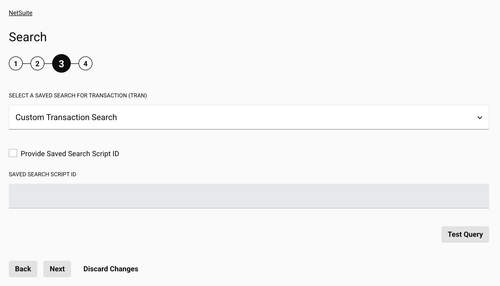500x286 pixels.
Task: Click the Search page heading
Action: click(x=28, y=37)
